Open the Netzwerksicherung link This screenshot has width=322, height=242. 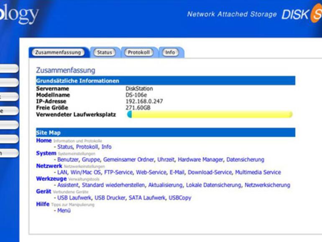tap(267, 185)
